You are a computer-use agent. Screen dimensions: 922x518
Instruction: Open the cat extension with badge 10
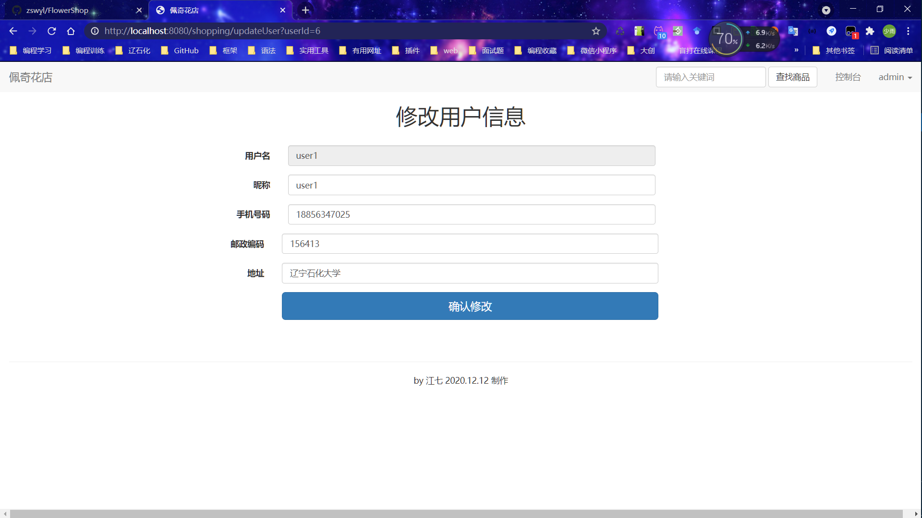(659, 32)
